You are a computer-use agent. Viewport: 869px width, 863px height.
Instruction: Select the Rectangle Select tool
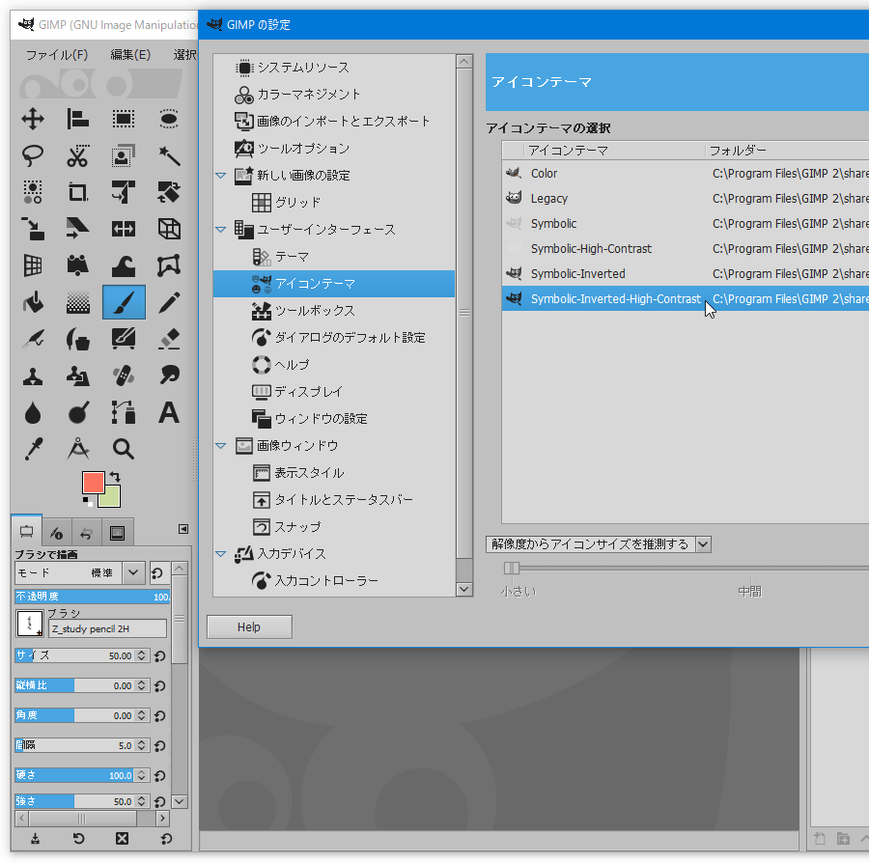coord(123,119)
